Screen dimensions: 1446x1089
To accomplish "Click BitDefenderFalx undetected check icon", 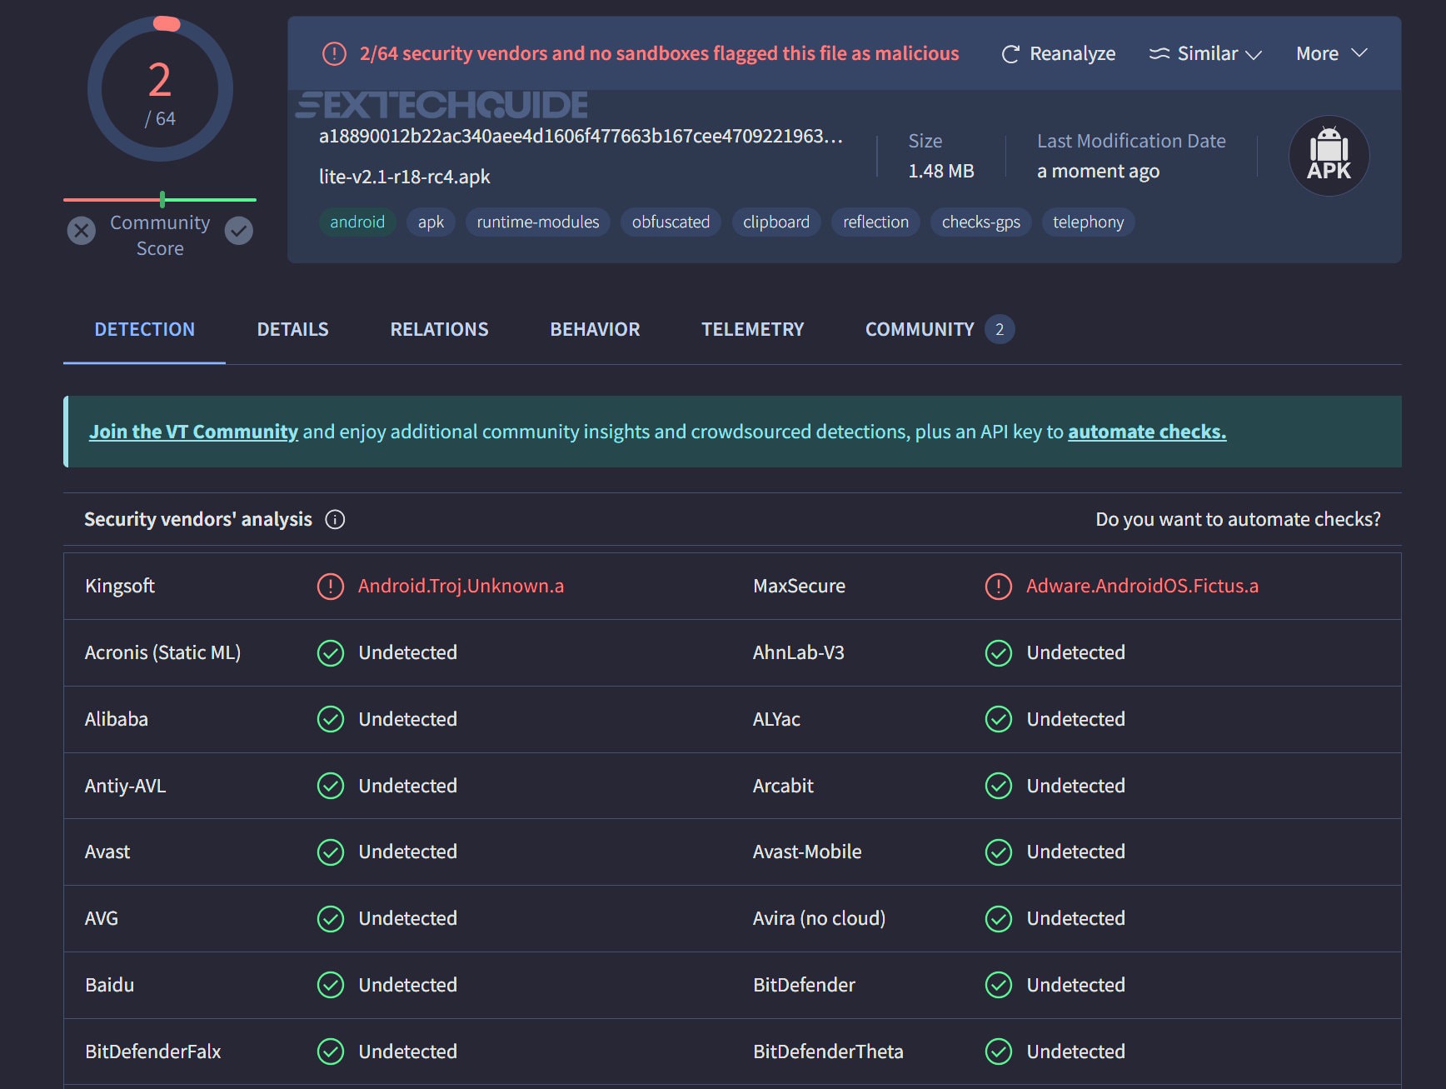I will coord(331,1052).
